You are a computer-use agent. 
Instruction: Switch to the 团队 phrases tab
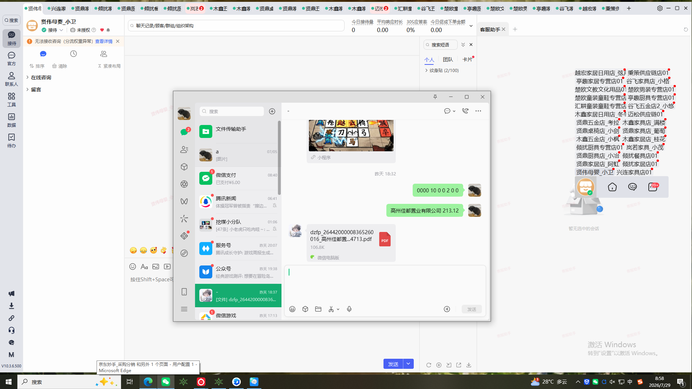pos(448,59)
